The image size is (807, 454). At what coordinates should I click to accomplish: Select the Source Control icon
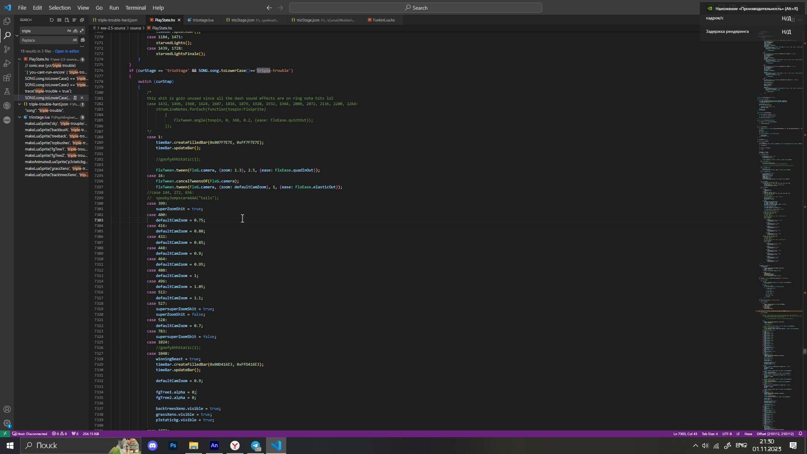point(7,49)
